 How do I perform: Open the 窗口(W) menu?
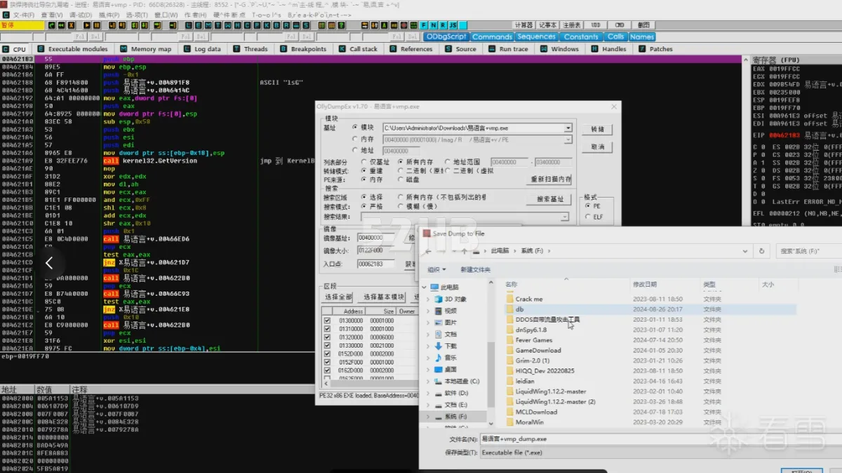pyautogui.click(x=166, y=15)
